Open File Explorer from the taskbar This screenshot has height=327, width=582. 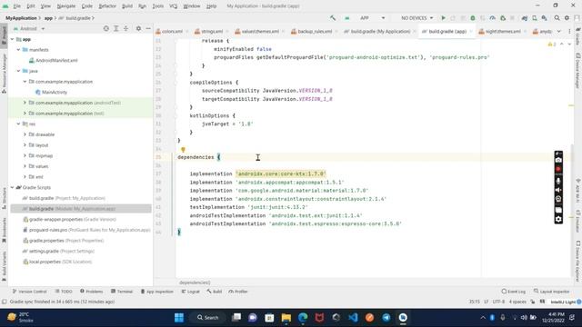coord(286,318)
